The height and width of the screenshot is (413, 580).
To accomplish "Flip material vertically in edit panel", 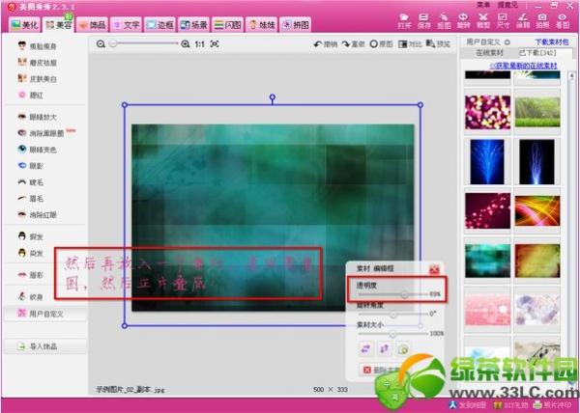I will (385, 348).
